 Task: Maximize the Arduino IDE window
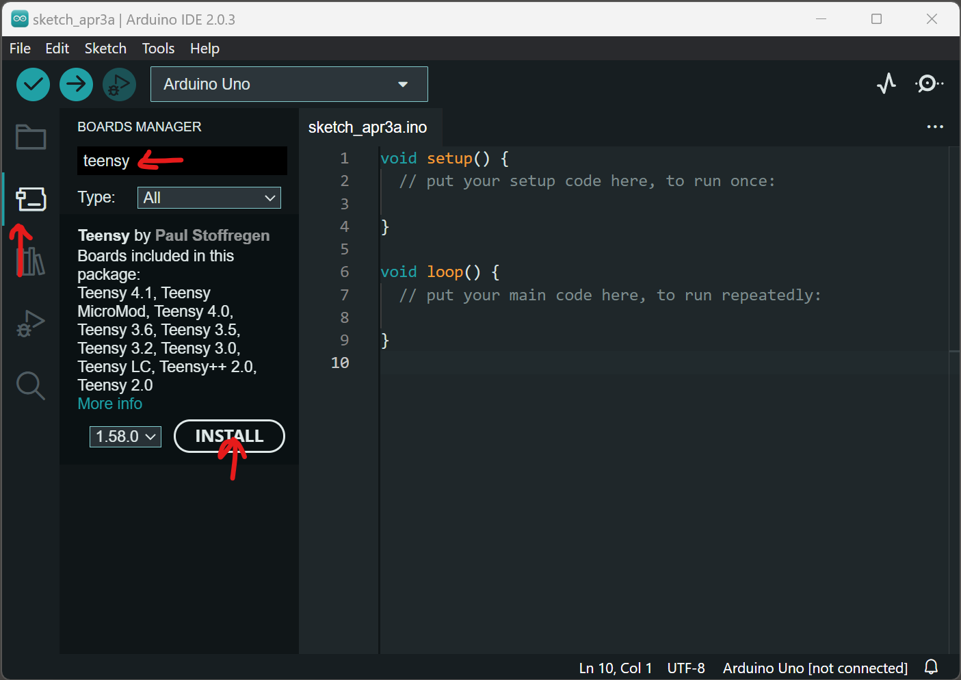click(876, 19)
